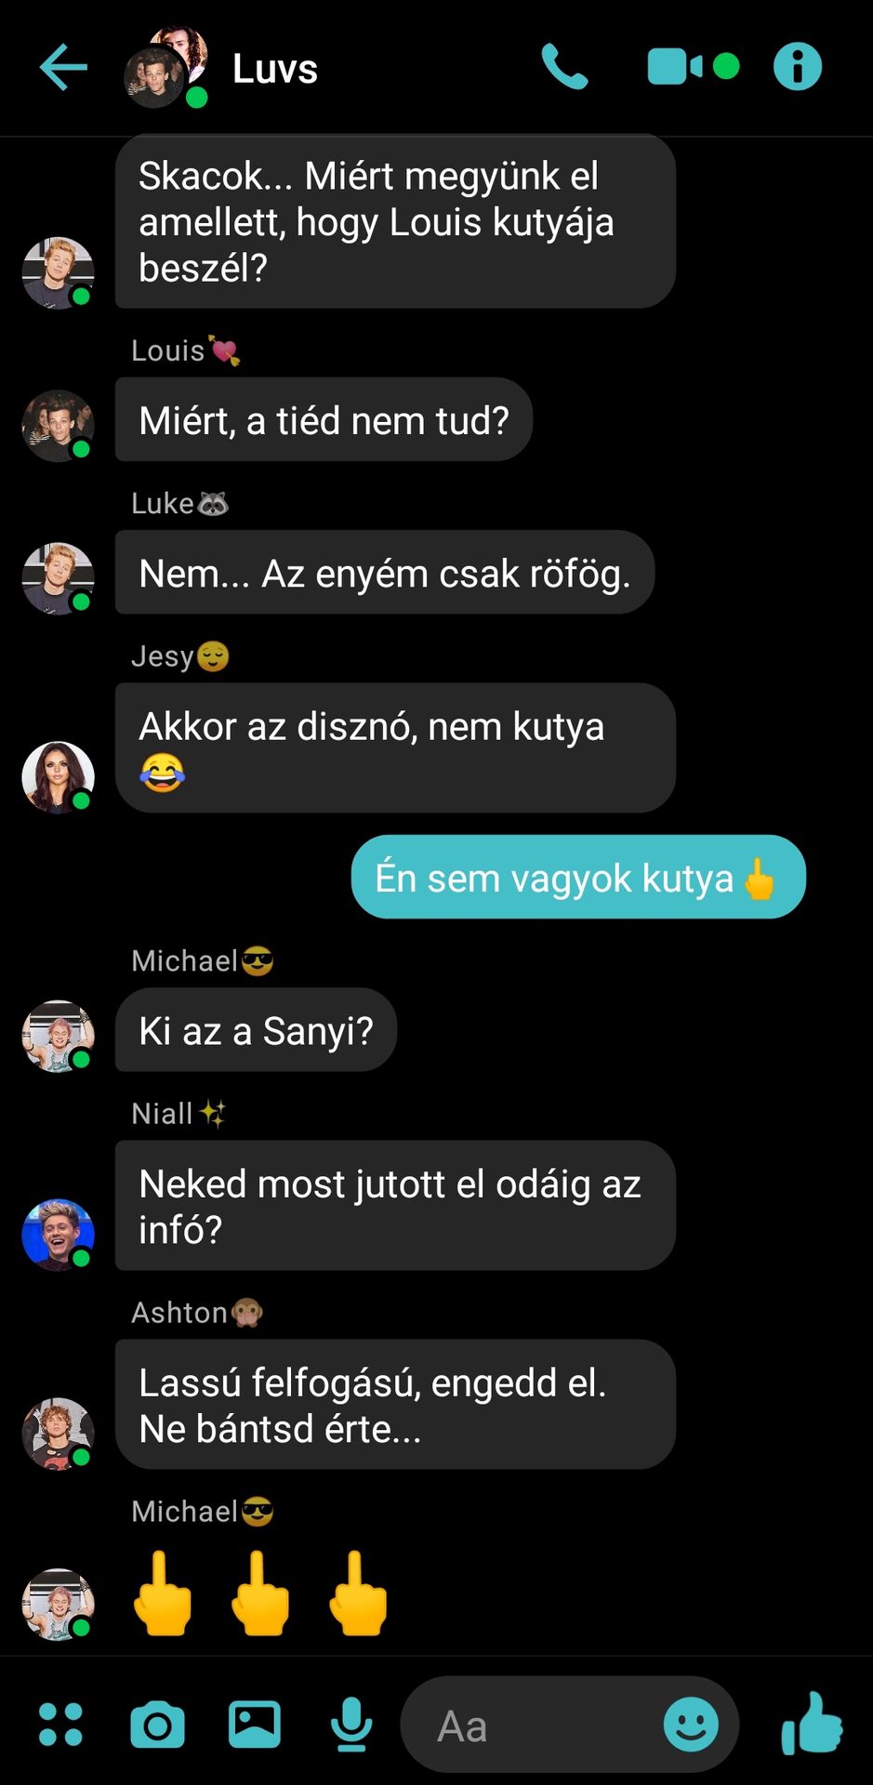Tap the back arrow icon
873x1785 pixels.
[x=63, y=67]
